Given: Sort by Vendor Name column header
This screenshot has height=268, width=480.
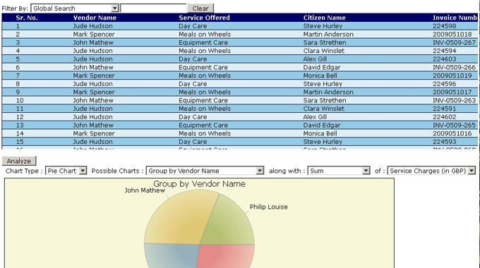Looking at the screenshot, I should 95,18.
